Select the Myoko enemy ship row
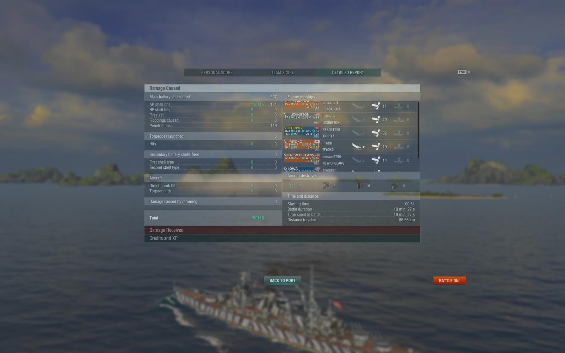The width and height of the screenshot is (565, 353). pos(350,146)
